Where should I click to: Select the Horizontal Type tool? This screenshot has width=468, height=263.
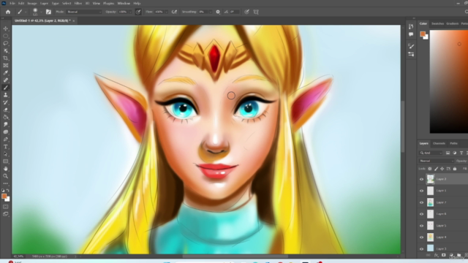pos(5,147)
